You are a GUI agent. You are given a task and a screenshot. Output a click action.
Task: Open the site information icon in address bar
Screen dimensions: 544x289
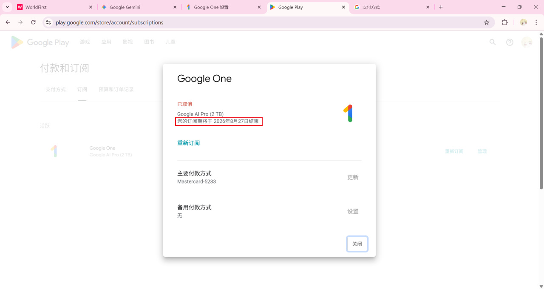click(48, 23)
